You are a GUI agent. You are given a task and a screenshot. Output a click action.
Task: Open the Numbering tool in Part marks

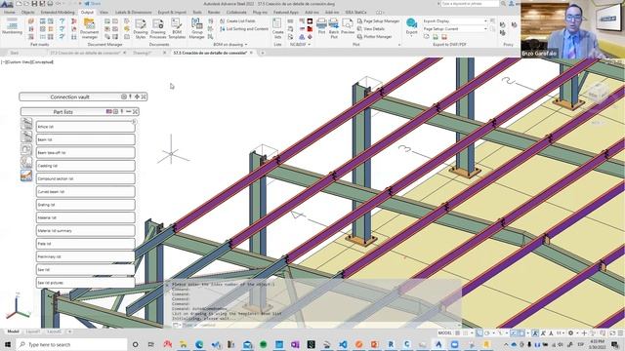(12, 26)
